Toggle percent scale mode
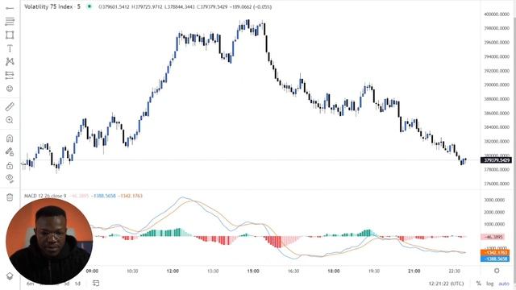 (x=478, y=284)
